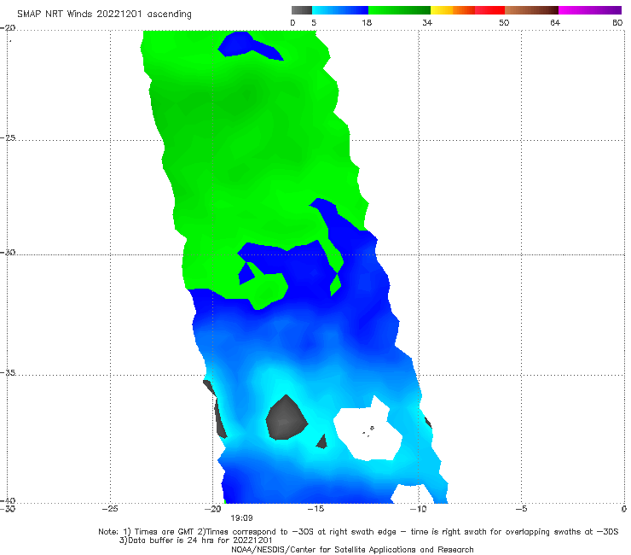Click the longitude axis label '-20'
This screenshot has width=631, height=555.
click(213, 509)
